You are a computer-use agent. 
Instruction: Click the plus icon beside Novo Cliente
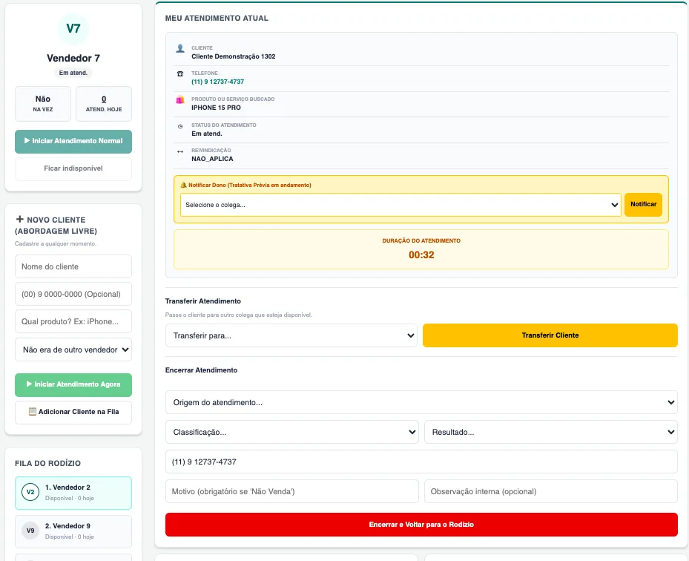coord(20,219)
